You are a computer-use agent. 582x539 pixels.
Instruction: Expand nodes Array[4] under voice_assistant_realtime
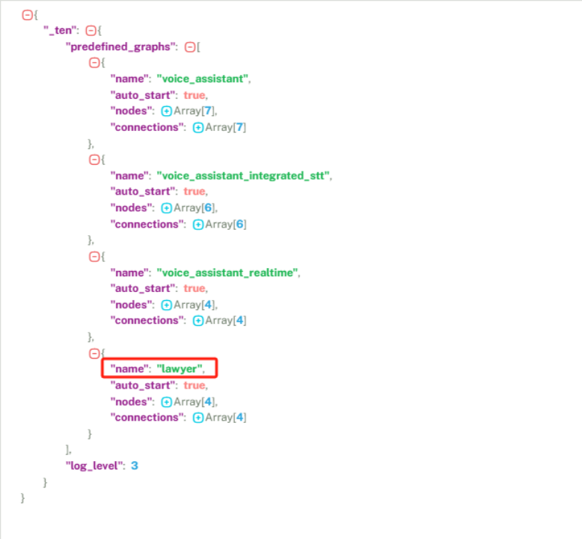click(x=166, y=305)
